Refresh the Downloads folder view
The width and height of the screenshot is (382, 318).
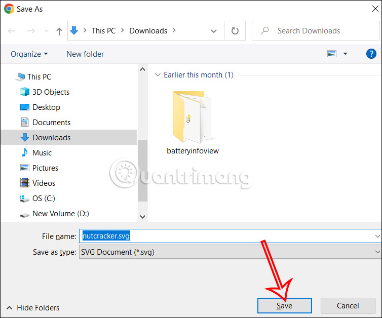tap(235, 31)
